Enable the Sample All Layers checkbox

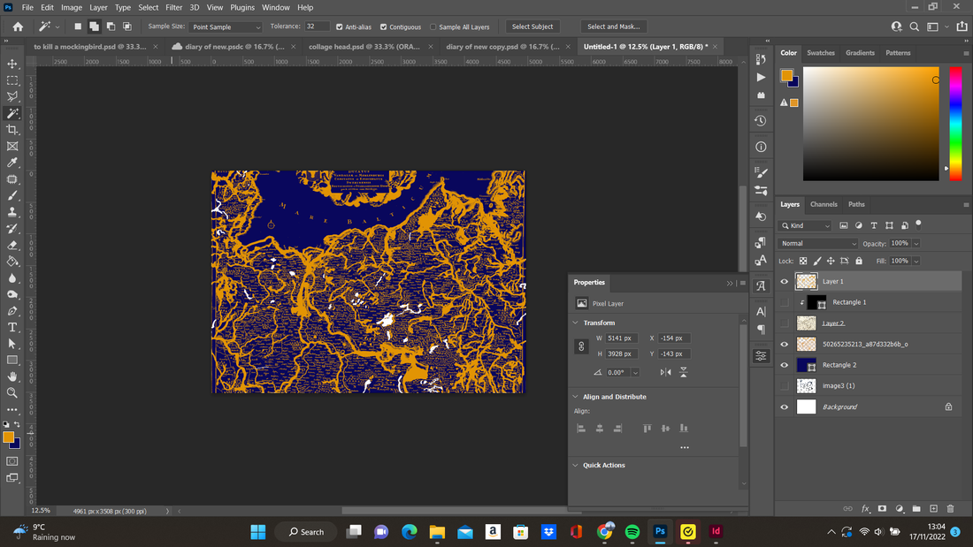(x=433, y=27)
